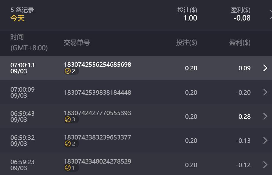Image resolution: width=272 pixels, height=175 pixels.
Task: Open the 06:59:23 record via its chevron
Action: 265,165
